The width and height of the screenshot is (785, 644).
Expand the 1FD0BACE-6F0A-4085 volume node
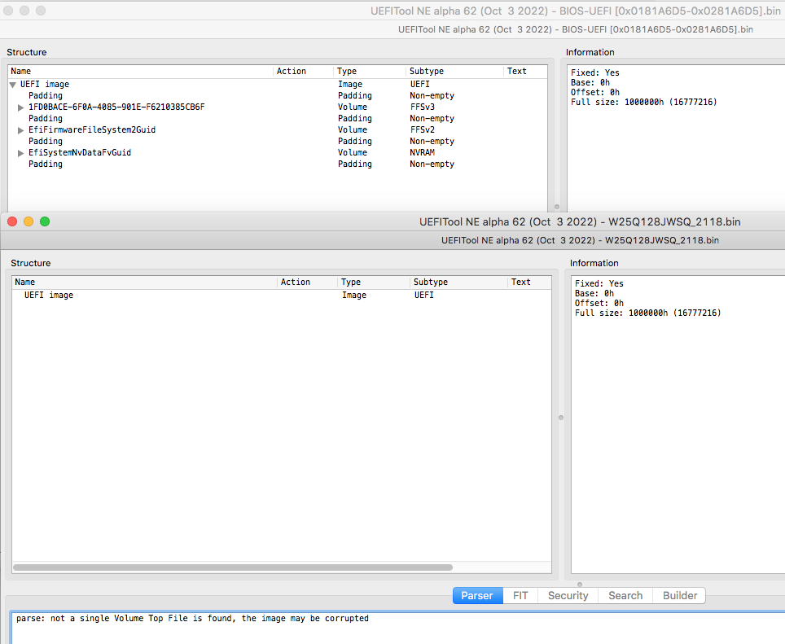point(20,107)
